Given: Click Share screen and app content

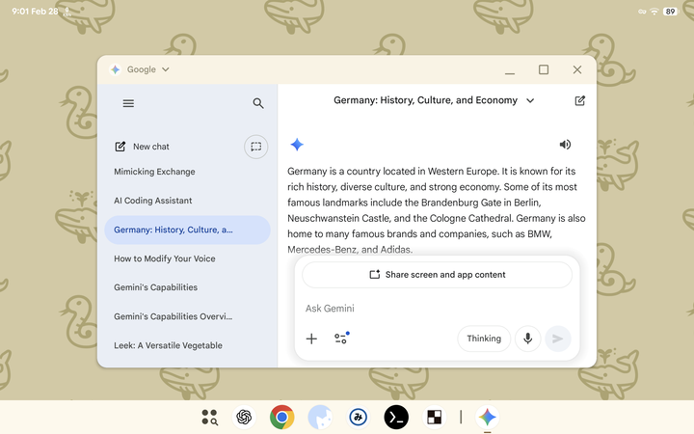Looking at the screenshot, I should pyautogui.click(x=437, y=275).
